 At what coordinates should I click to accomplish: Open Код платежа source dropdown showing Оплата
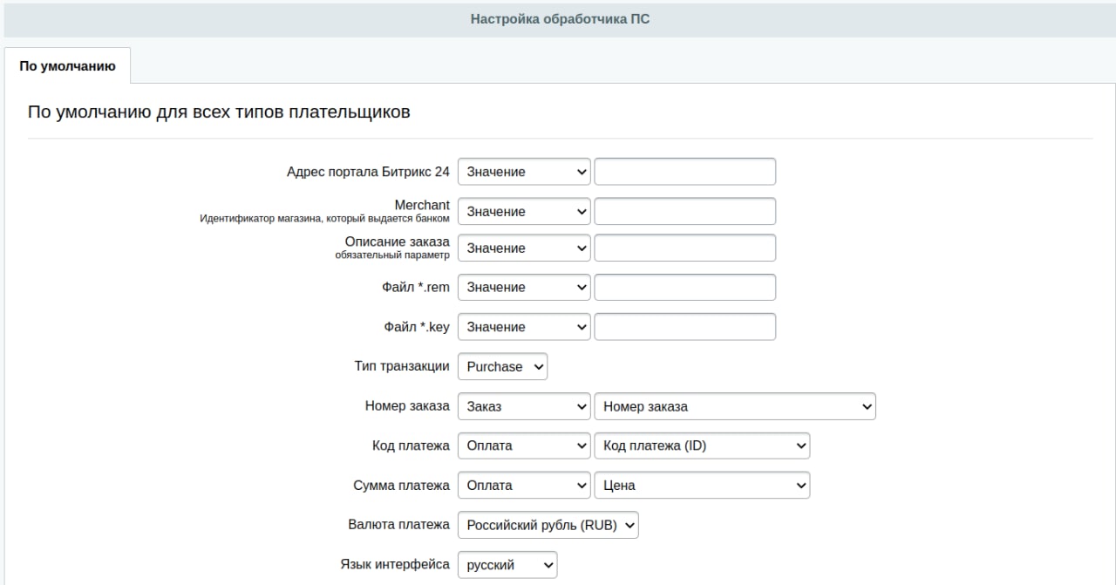(x=524, y=446)
